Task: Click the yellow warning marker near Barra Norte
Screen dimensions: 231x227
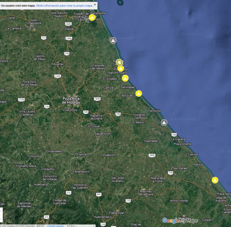Action: point(92,18)
